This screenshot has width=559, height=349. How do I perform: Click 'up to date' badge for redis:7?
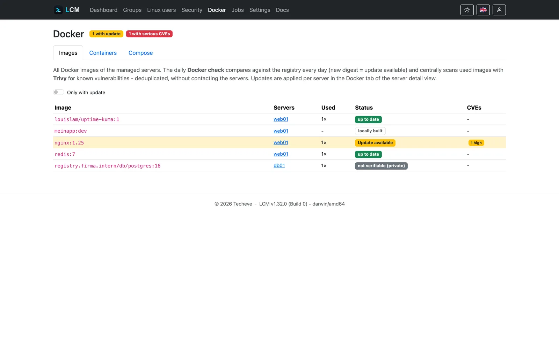pos(368,154)
